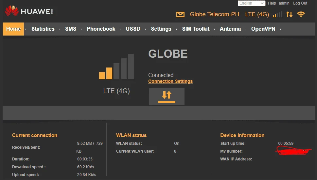The width and height of the screenshot is (317, 180).
Task: Click the duration value 00:03:35
Action: pyautogui.click(x=85, y=159)
